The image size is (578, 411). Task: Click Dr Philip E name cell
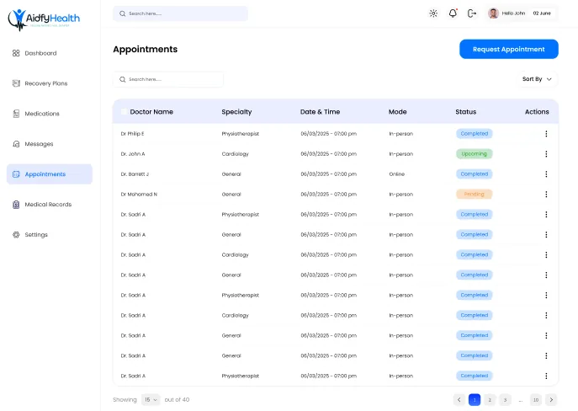[132, 134]
